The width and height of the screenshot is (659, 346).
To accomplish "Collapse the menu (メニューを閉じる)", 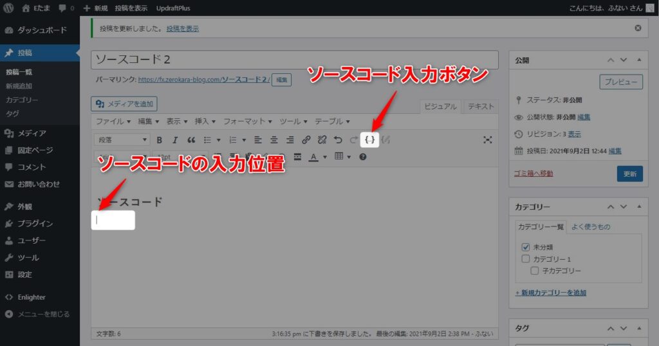I will coord(40,314).
